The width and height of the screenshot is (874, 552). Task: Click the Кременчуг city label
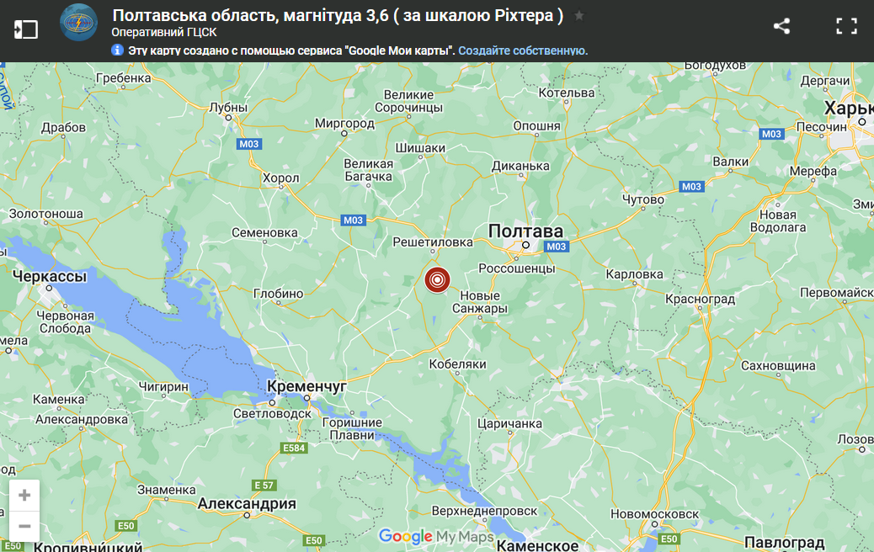(306, 386)
